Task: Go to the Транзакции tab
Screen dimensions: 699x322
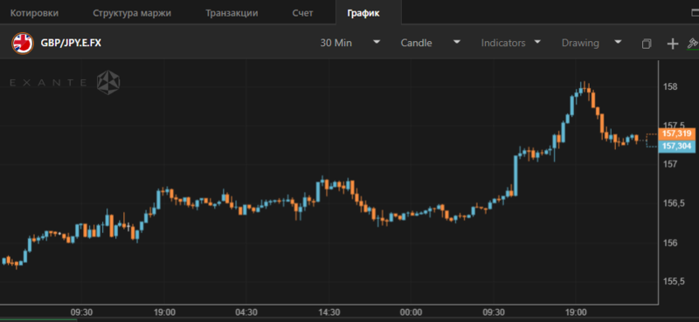Action: click(x=232, y=13)
